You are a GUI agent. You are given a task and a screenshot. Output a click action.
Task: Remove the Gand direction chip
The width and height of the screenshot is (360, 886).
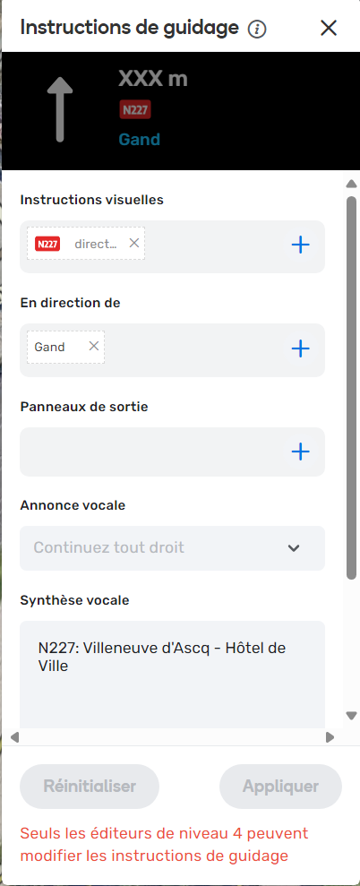pyautogui.click(x=94, y=347)
